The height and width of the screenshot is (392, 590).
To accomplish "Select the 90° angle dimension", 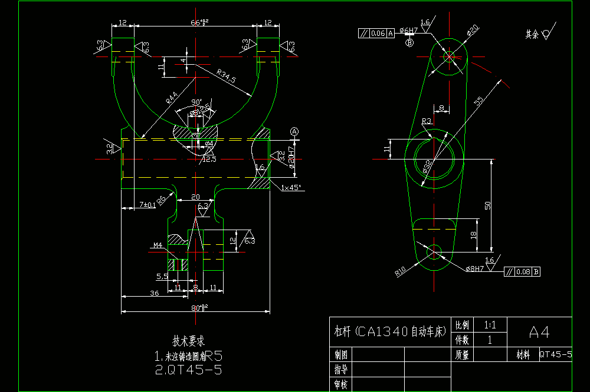I will tap(196, 102).
